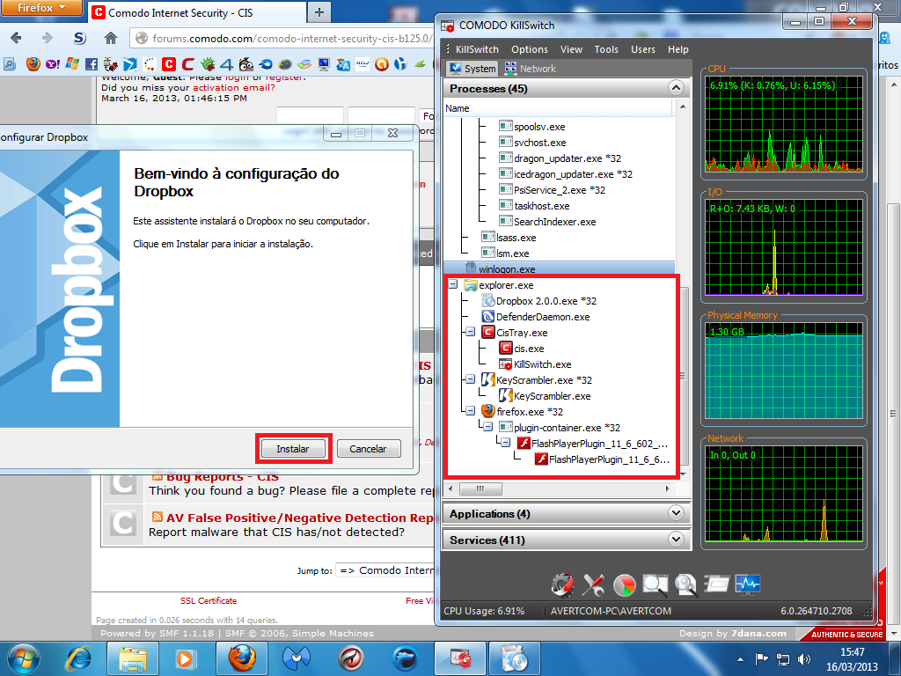901x676 pixels.
Task: Click the volume icon in system tray
Action: point(804,659)
